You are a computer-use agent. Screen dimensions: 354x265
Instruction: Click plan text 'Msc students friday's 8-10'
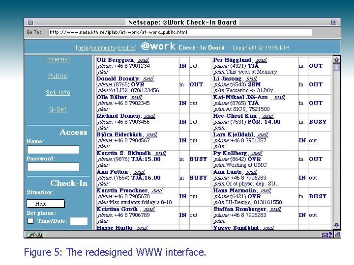[141, 202]
